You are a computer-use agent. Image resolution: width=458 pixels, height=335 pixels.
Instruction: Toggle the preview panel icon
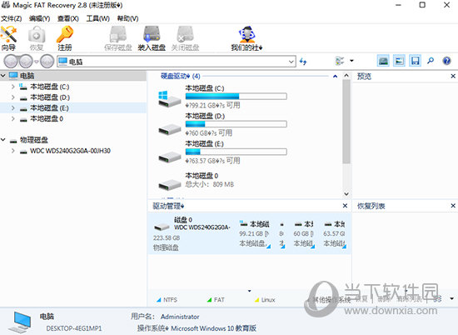(x=399, y=61)
